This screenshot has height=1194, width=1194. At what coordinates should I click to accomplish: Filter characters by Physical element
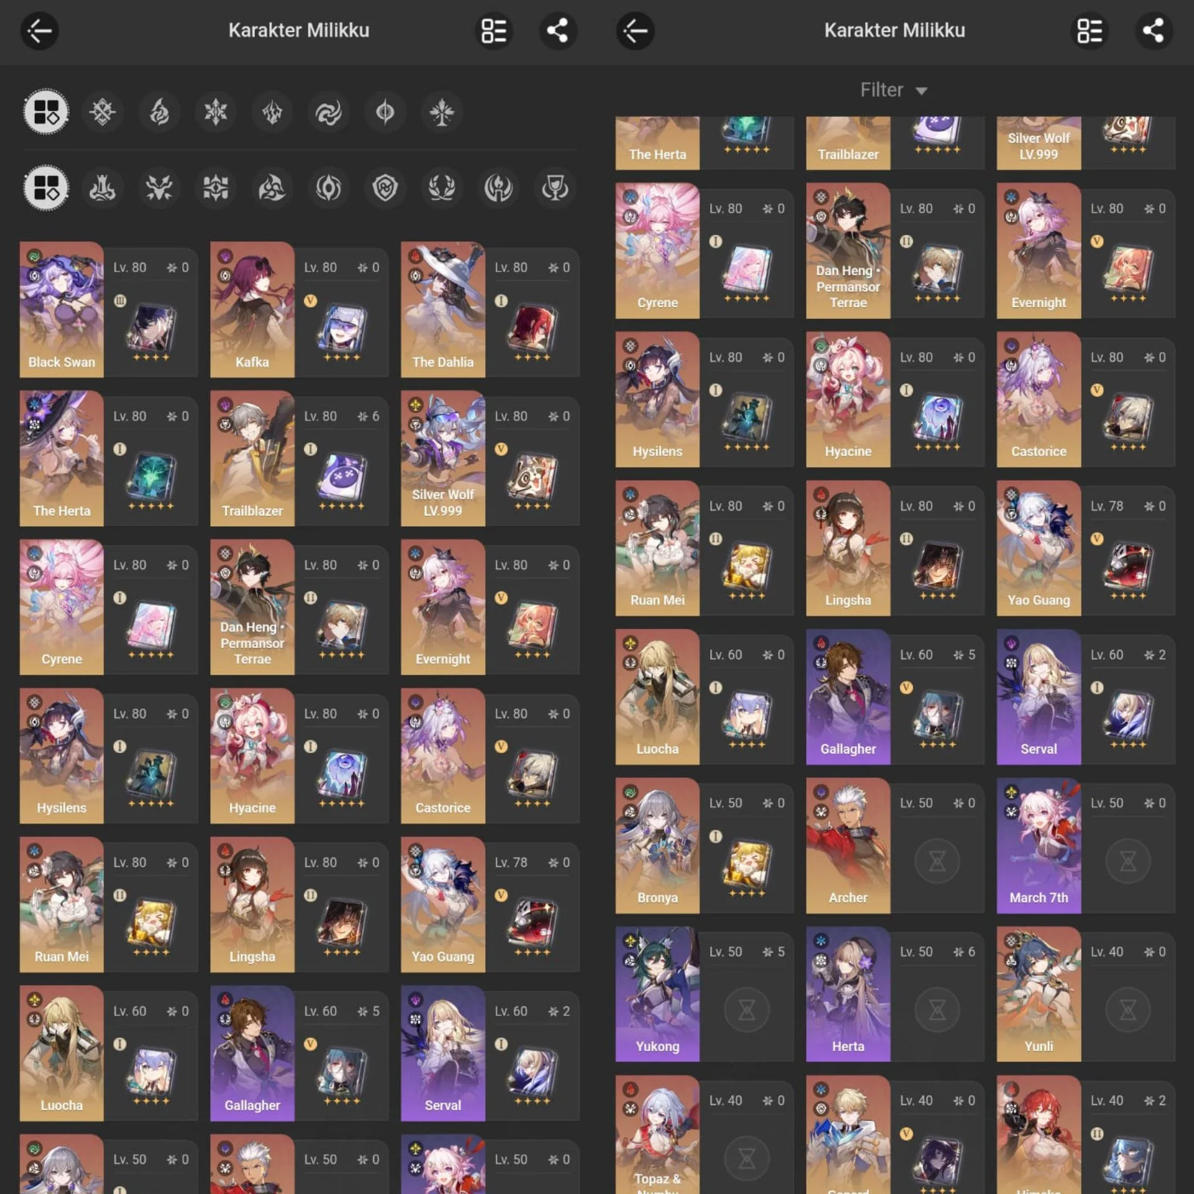[x=103, y=112]
